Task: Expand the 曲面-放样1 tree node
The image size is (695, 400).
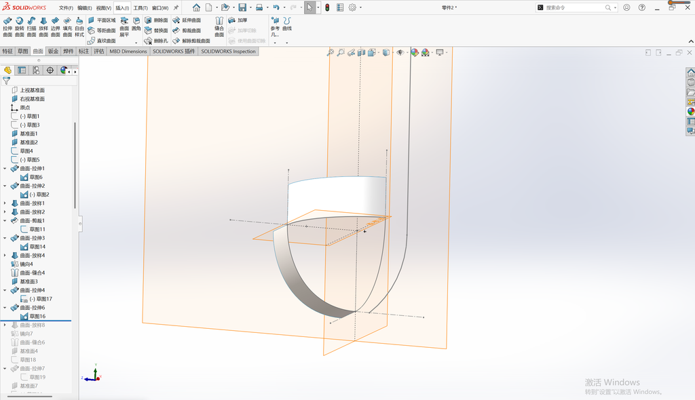Action: (5, 203)
